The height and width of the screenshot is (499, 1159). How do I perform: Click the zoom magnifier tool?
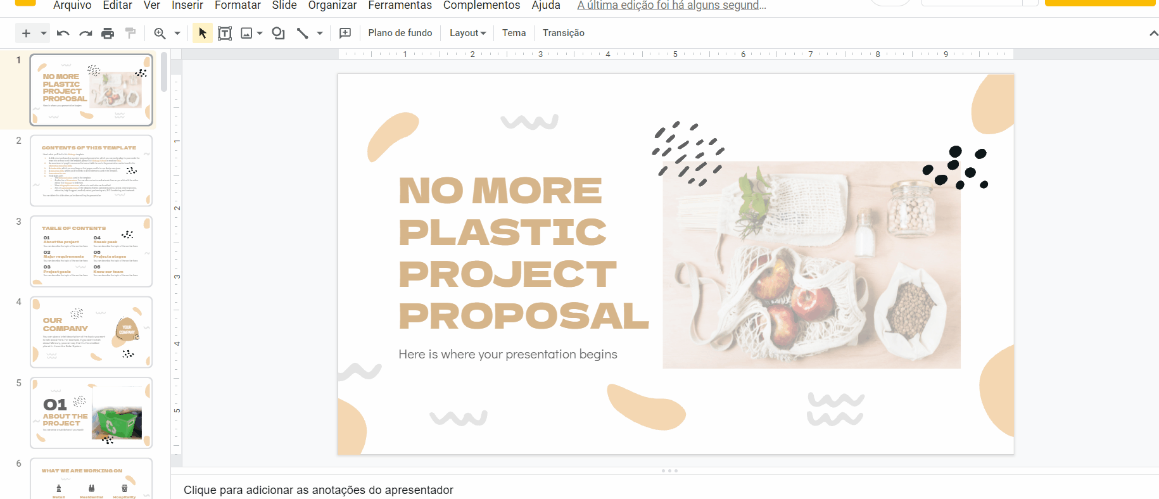click(x=160, y=33)
